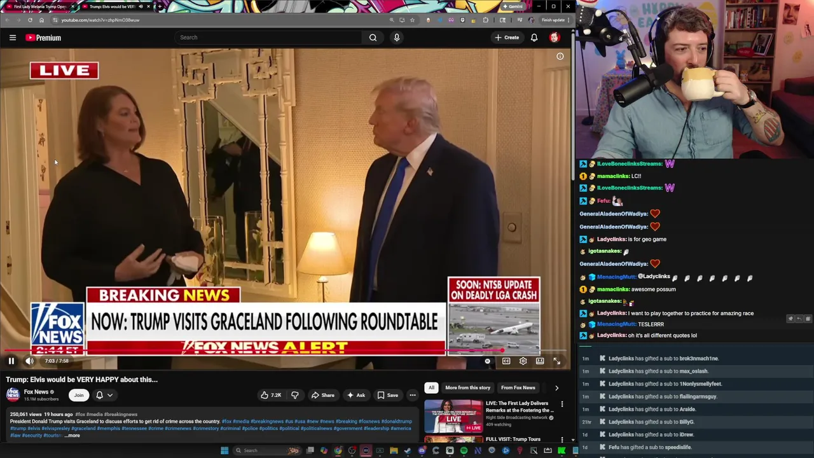
Task: Select the All filter chip
Action: (x=431, y=387)
